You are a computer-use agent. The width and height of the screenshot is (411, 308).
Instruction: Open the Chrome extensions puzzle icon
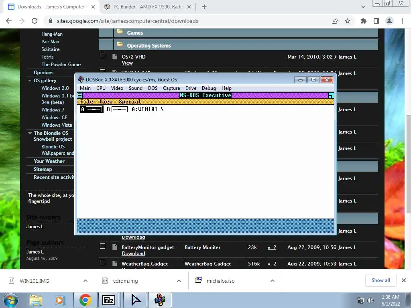tap(364, 21)
